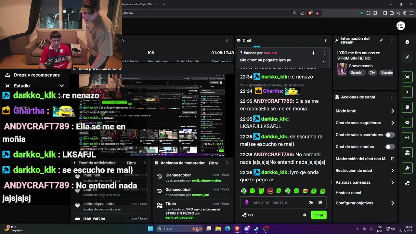
Task: Open OBS Studio from taskbar
Action: [266, 229]
